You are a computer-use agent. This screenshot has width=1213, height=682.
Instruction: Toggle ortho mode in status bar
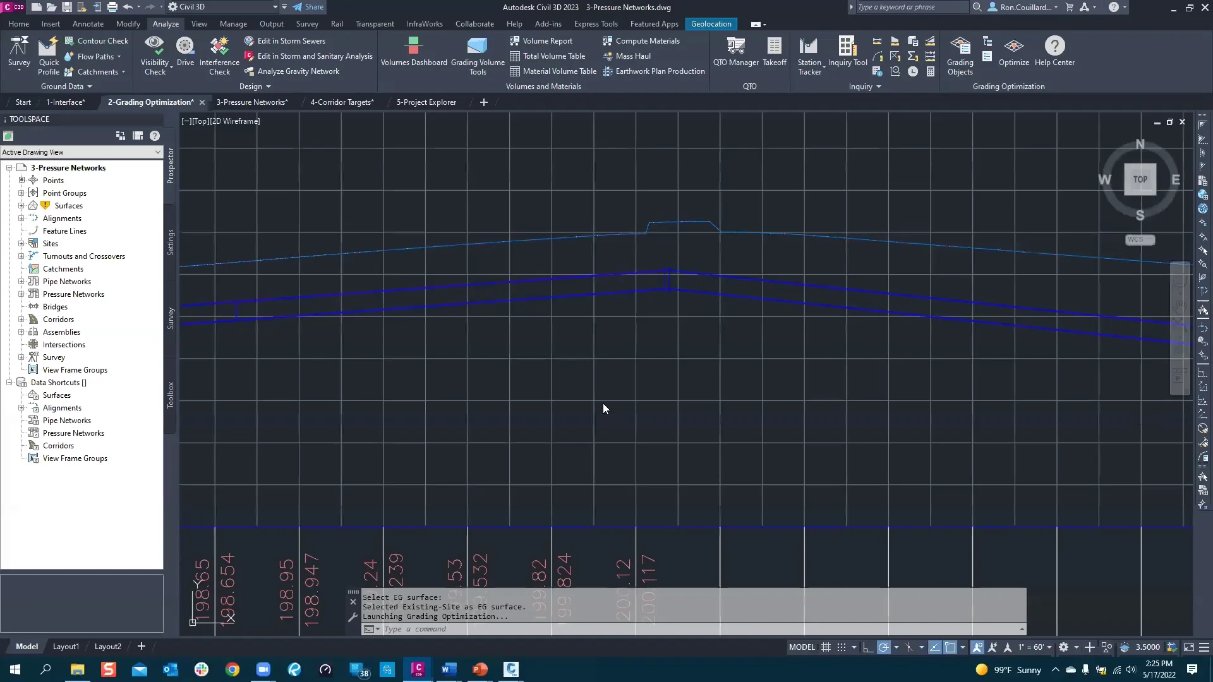868,647
